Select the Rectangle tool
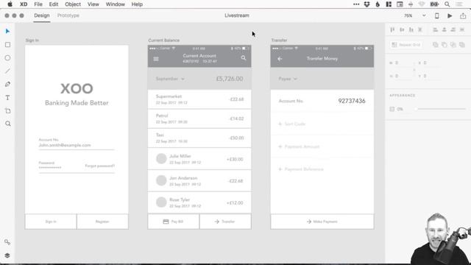The height and width of the screenshot is (265, 471). pos(7,45)
